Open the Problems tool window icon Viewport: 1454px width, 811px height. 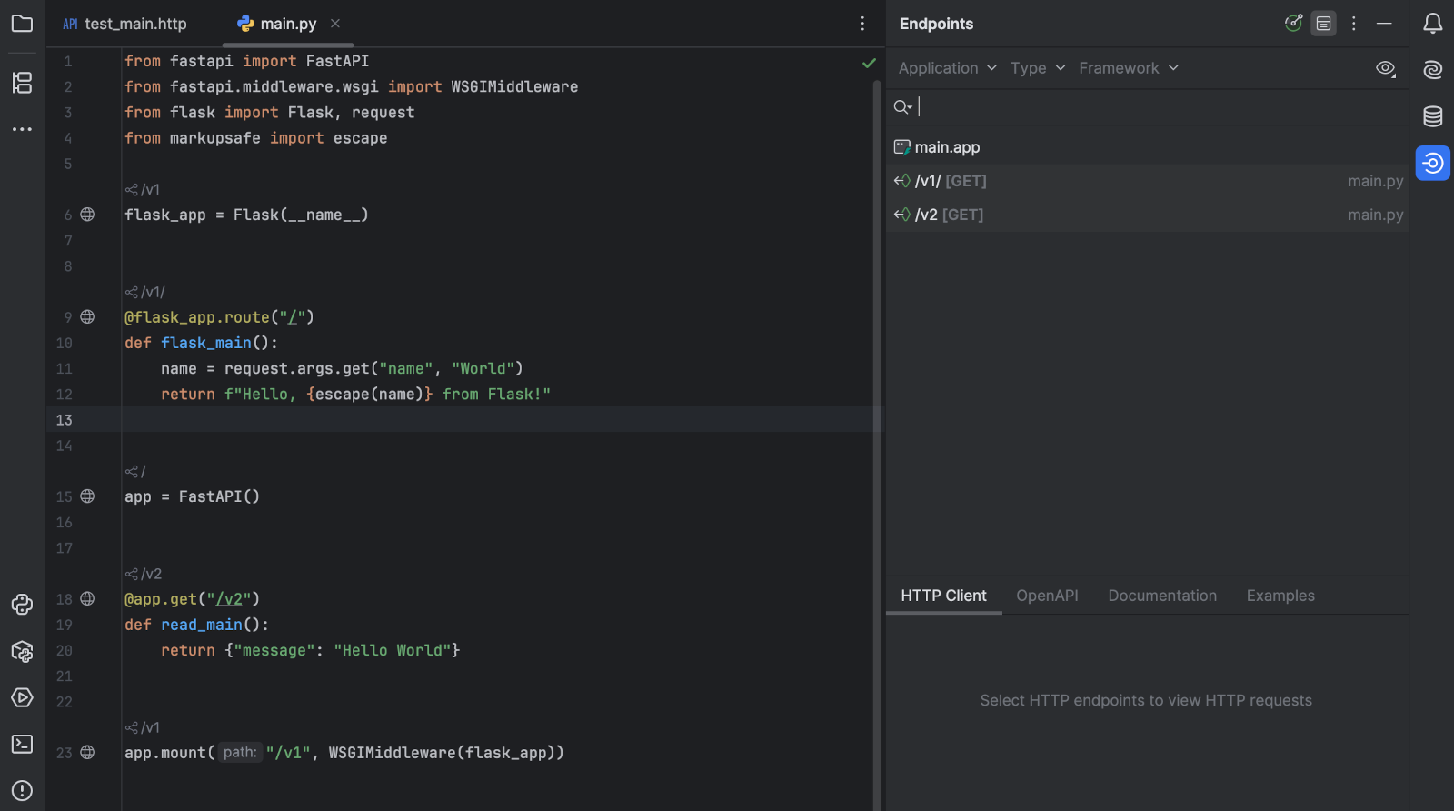click(x=22, y=790)
